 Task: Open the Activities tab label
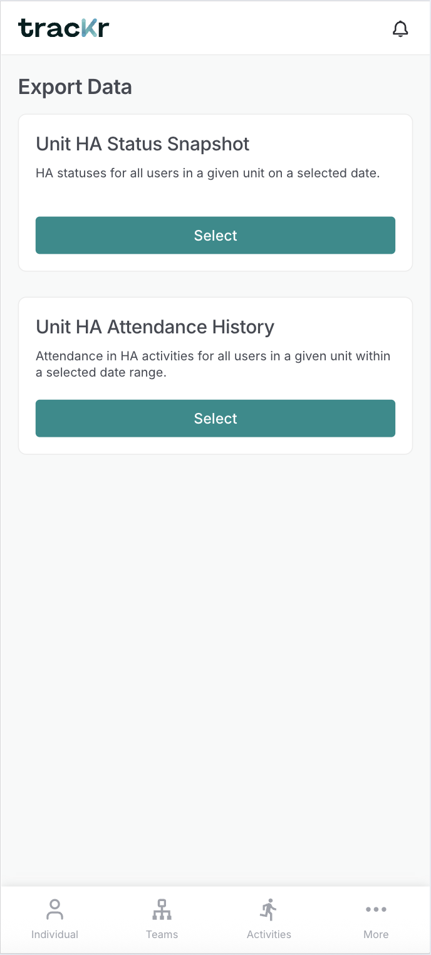tap(269, 934)
